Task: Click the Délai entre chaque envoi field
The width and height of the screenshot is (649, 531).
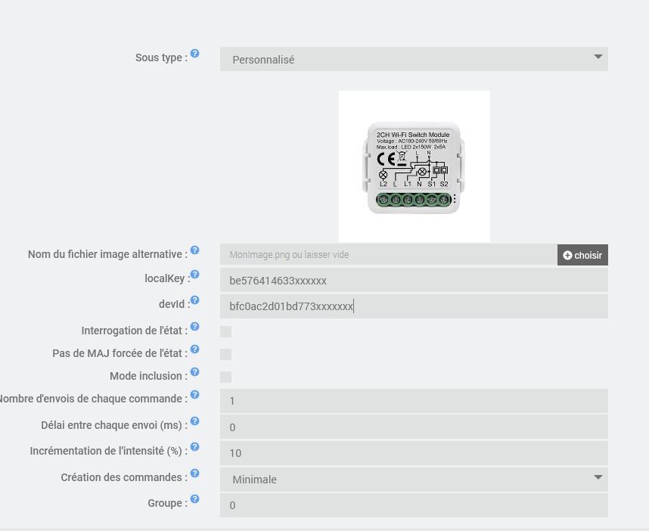Action: (x=414, y=427)
